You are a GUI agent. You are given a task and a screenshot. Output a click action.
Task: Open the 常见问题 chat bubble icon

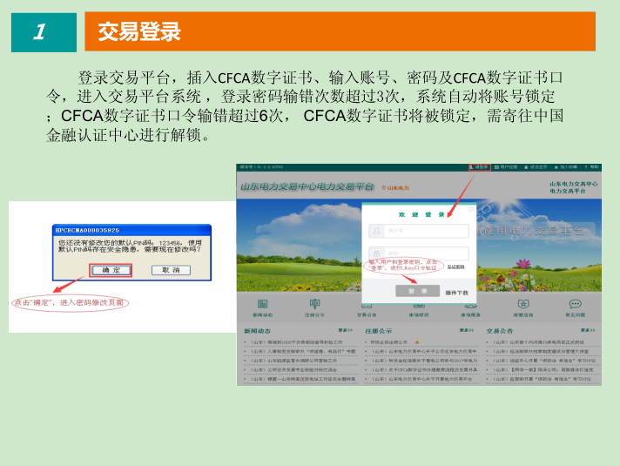[575, 305]
